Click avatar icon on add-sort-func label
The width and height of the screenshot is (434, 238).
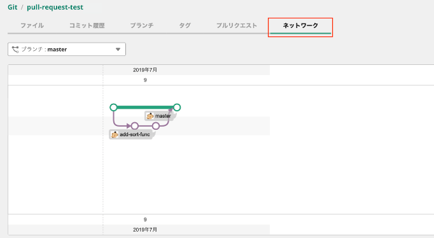point(115,134)
